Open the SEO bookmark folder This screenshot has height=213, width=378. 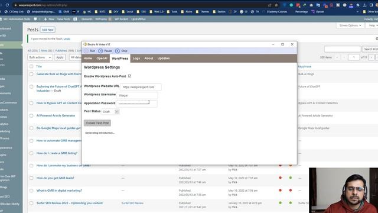(x=141, y=12)
